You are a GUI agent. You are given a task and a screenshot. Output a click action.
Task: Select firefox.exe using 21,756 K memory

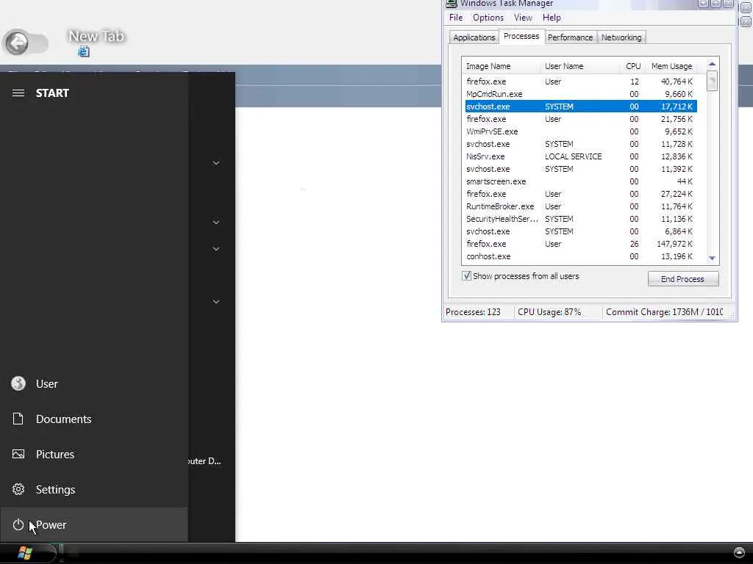tap(581, 119)
